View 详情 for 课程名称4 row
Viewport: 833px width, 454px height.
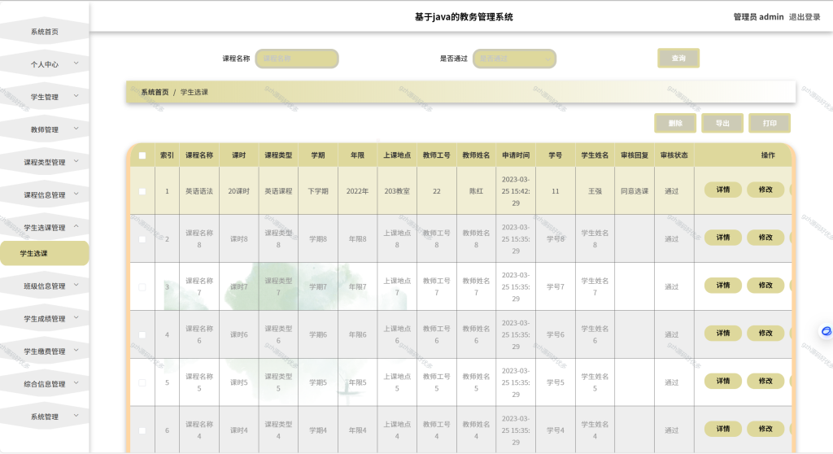(723, 429)
